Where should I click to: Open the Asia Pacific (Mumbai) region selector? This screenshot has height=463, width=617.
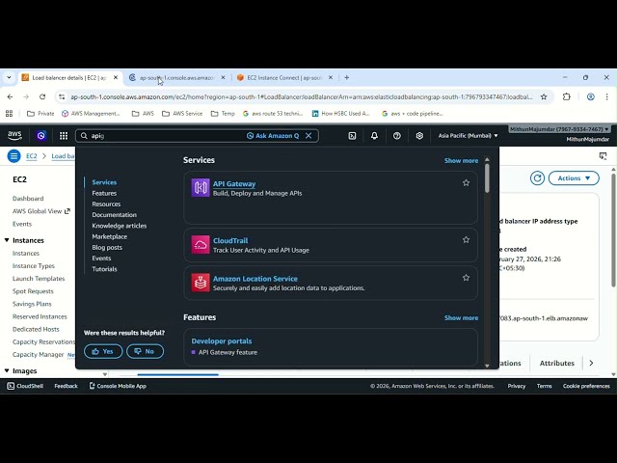(x=468, y=135)
